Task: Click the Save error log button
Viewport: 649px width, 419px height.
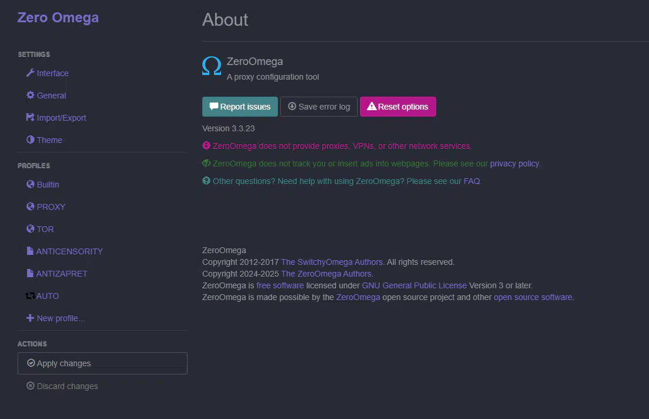Action: (x=319, y=107)
